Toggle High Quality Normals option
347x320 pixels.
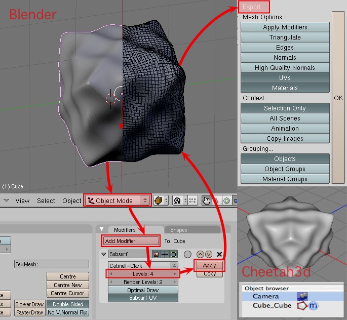(x=285, y=68)
